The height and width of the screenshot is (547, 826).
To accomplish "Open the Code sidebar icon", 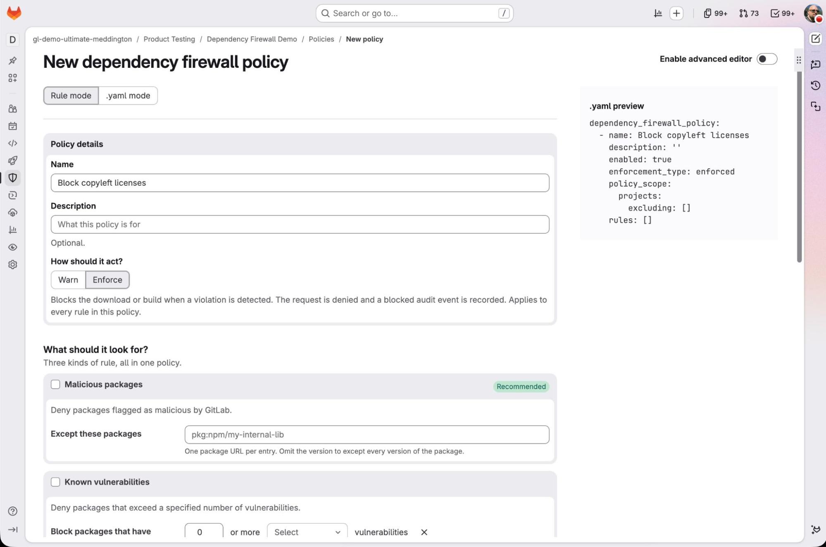I will [x=13, y=143].
